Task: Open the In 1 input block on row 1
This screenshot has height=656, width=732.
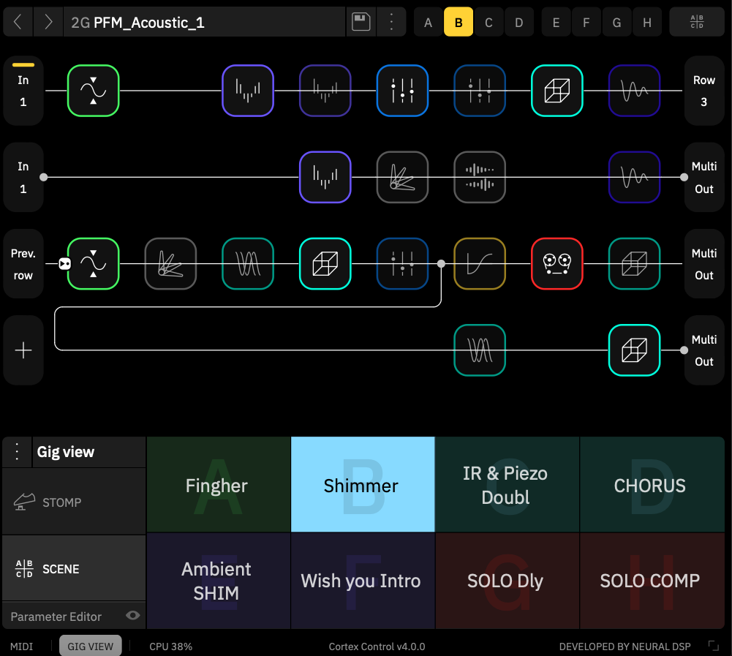Action: click(x=23, y=91)
